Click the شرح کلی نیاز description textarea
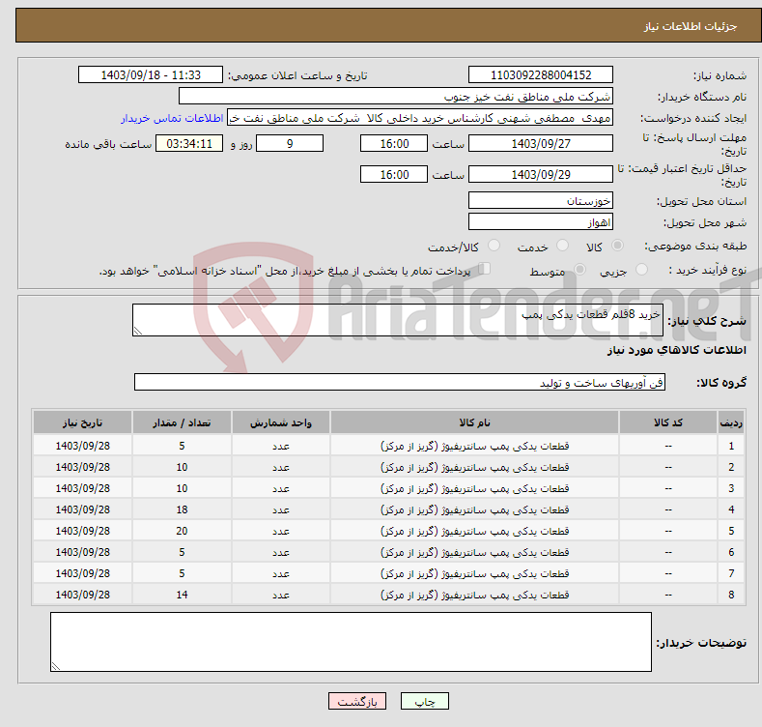Image resolution: width=762 pixels, height=727 pixels. [x=398, y=320]
